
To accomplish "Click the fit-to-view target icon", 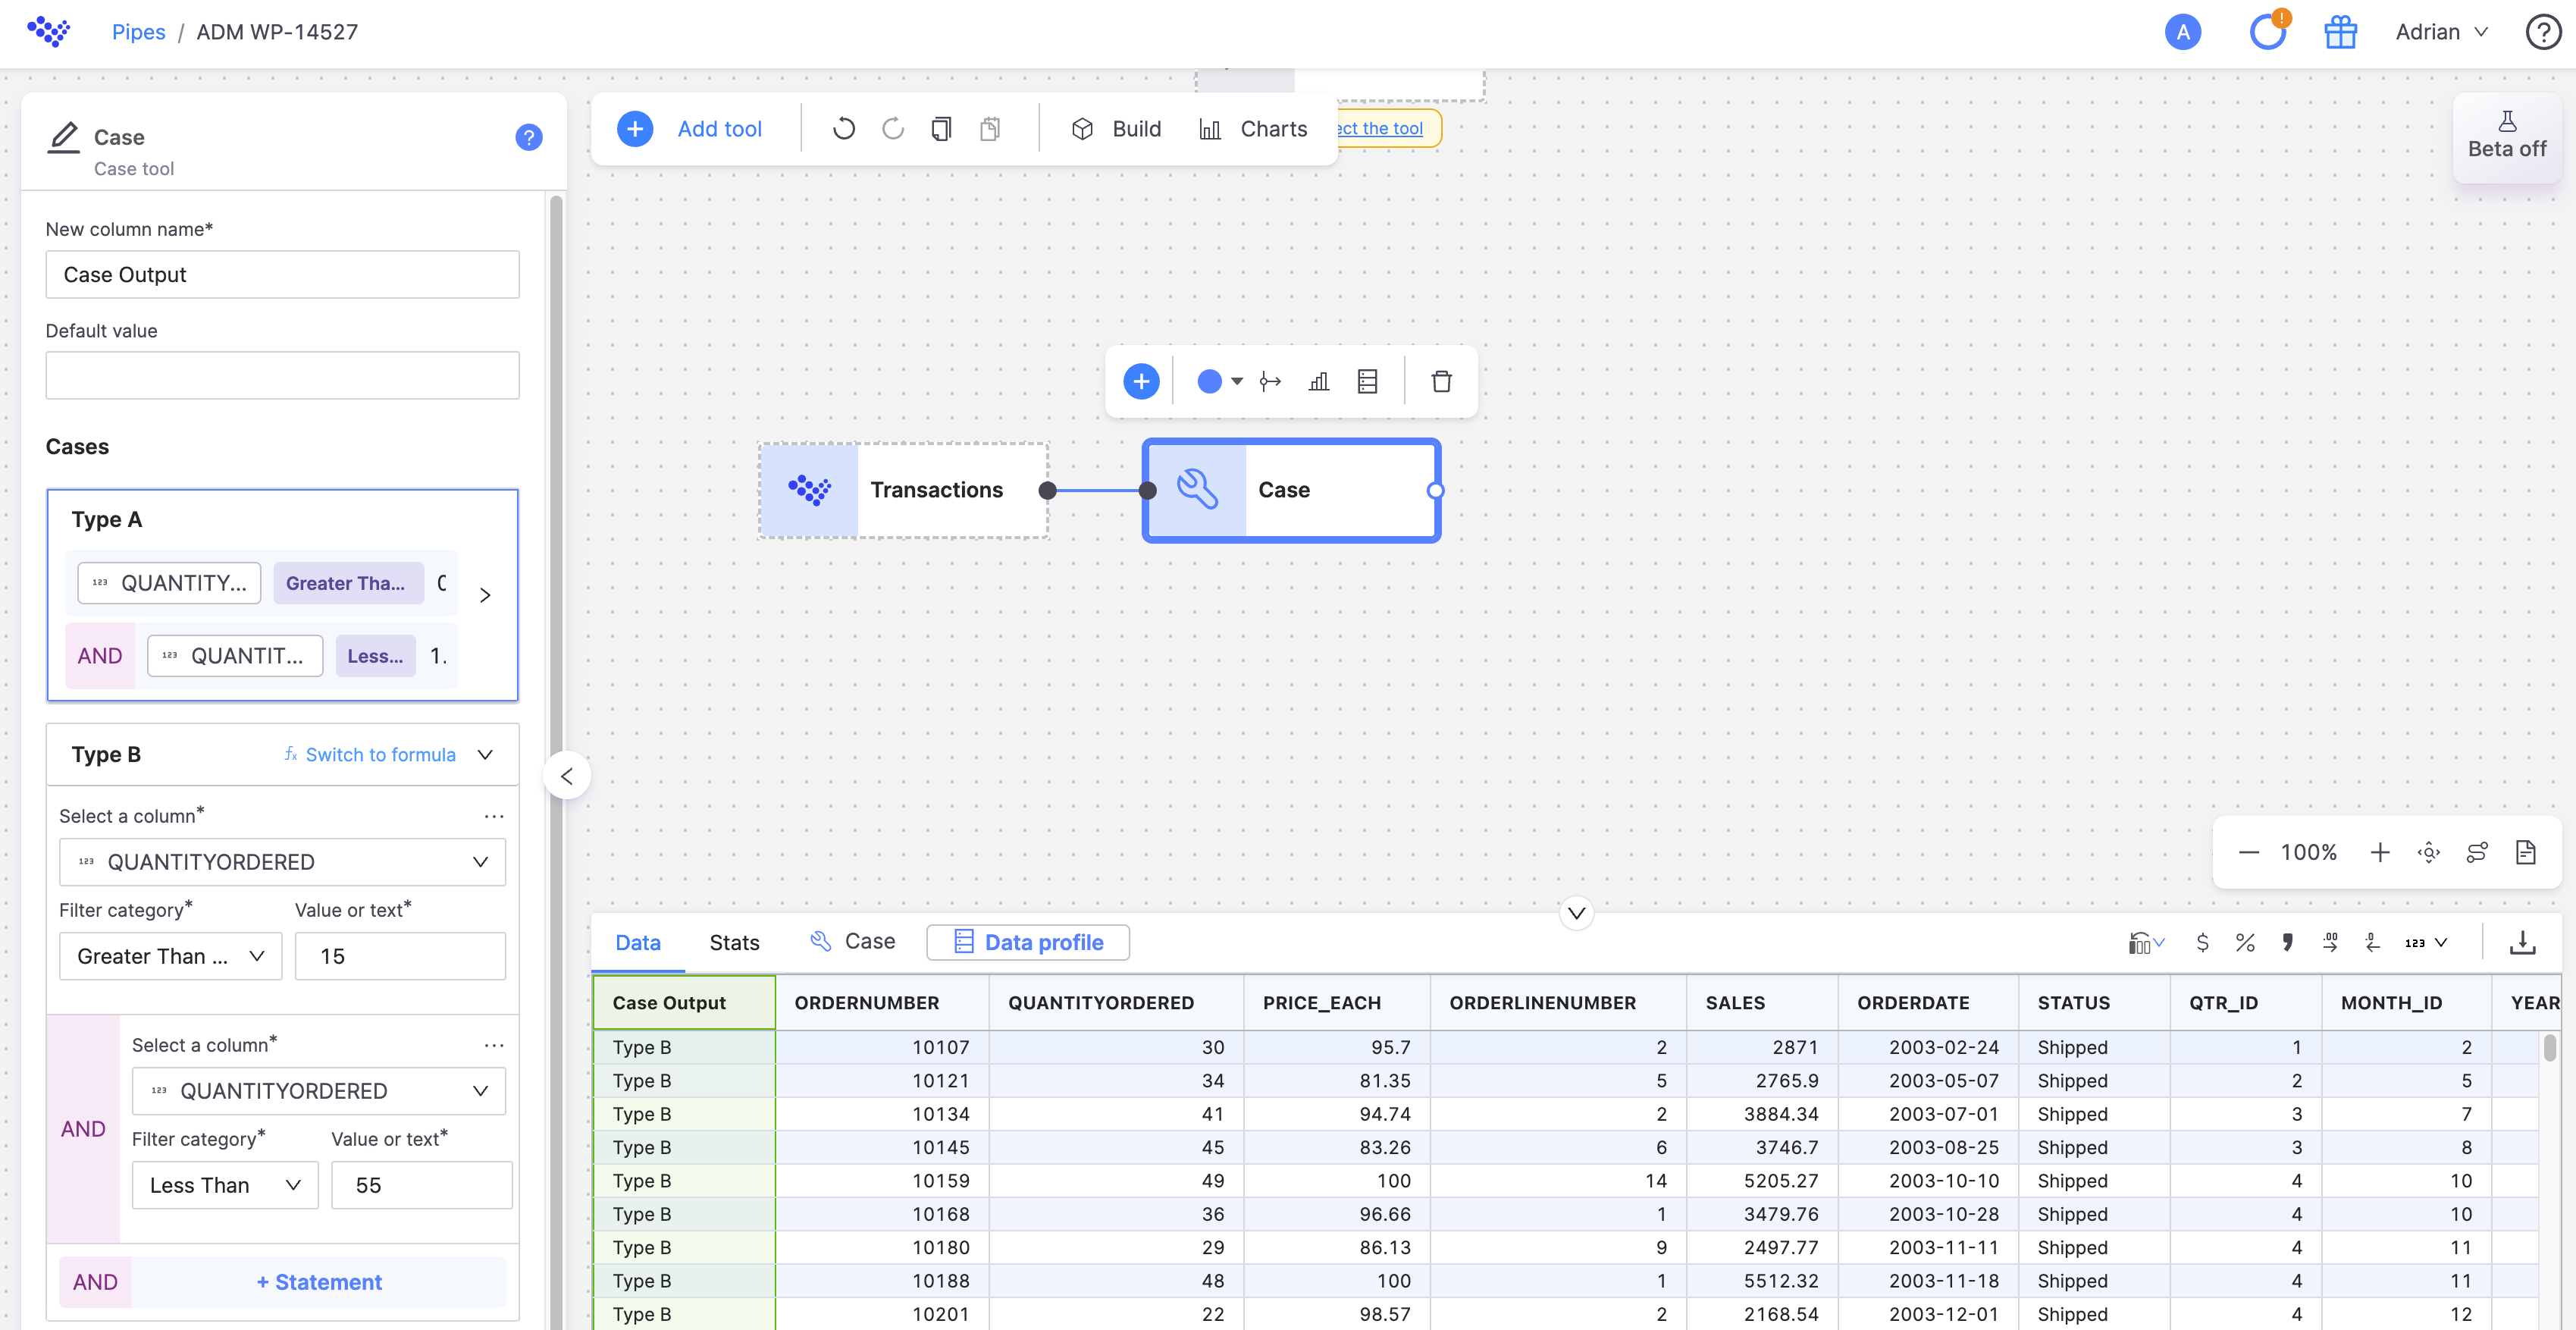I will (2429, 852).
